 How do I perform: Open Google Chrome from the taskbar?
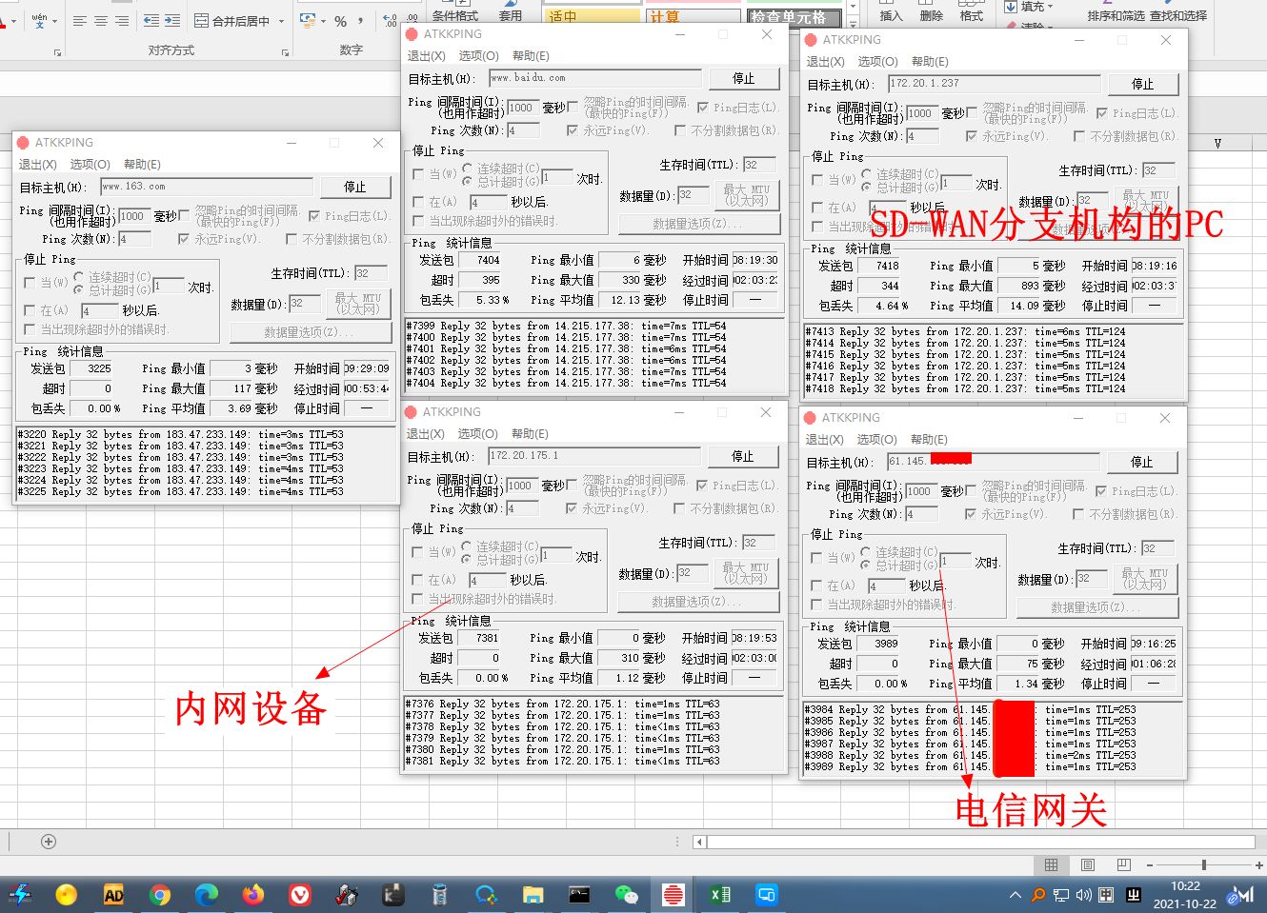160,895
